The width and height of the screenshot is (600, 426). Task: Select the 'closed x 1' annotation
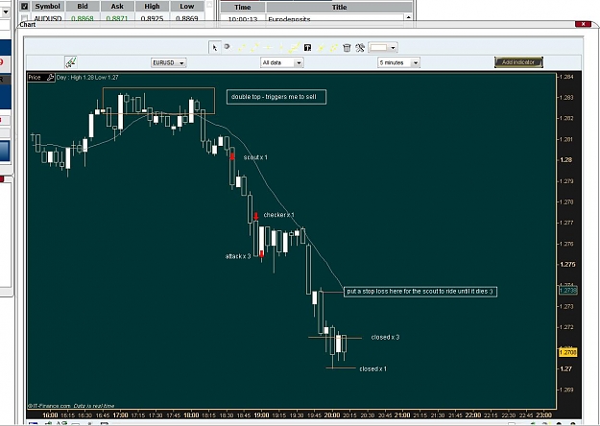373,369
